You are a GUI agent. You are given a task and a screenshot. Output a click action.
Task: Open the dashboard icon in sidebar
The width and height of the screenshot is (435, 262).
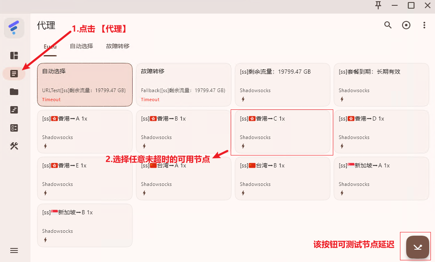pos(14,56)
